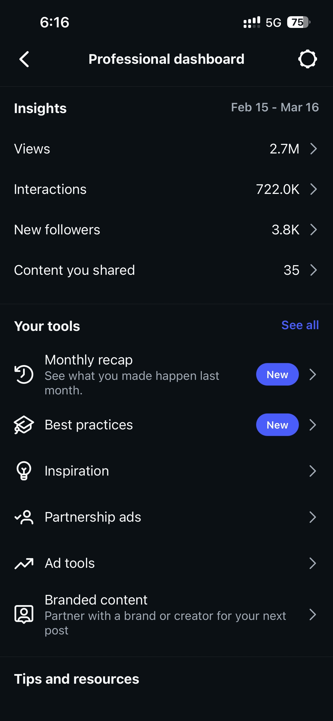
Task: Tap the Best practices graduation cap icon
Action: pos(24,425)
